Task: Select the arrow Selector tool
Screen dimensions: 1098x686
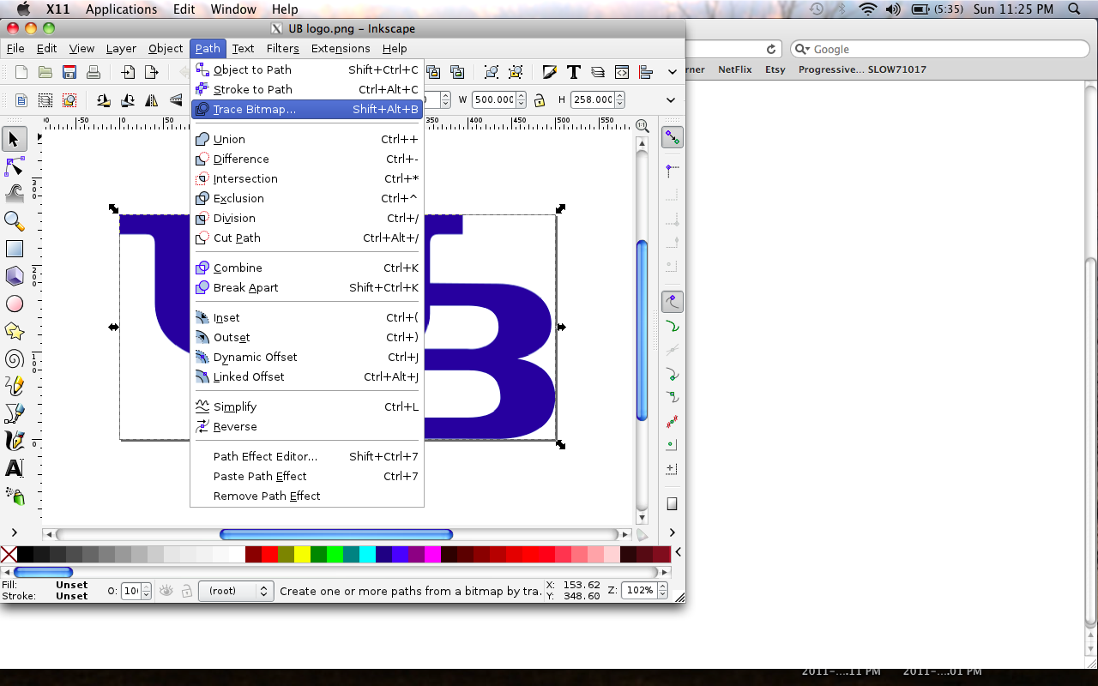Action: 15,139
